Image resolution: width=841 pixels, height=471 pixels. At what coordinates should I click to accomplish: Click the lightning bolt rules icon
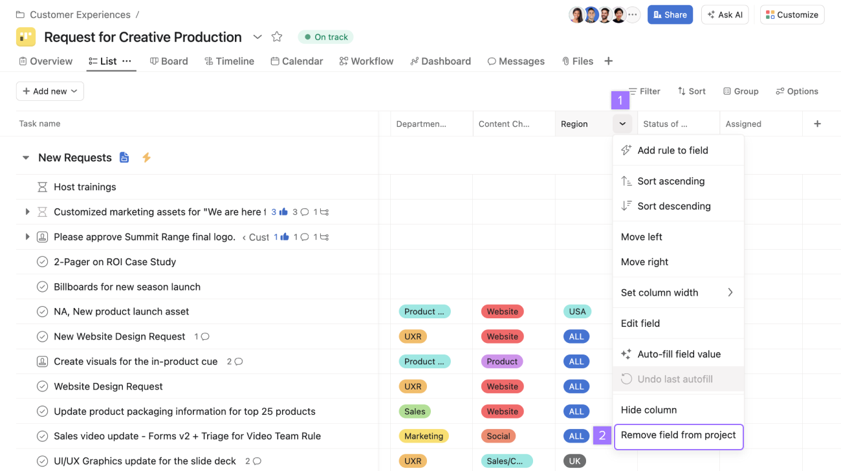tap(146, 157)
